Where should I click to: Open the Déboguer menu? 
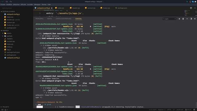[x=37, y=4]
